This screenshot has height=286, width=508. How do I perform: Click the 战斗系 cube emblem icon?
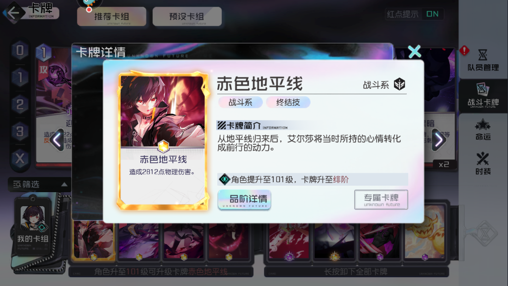[399, 84]
